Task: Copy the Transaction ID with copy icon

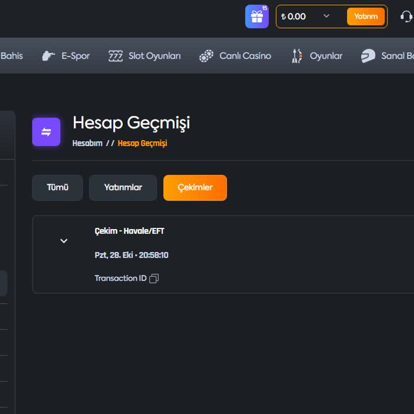Action: [x=154, y=278]
